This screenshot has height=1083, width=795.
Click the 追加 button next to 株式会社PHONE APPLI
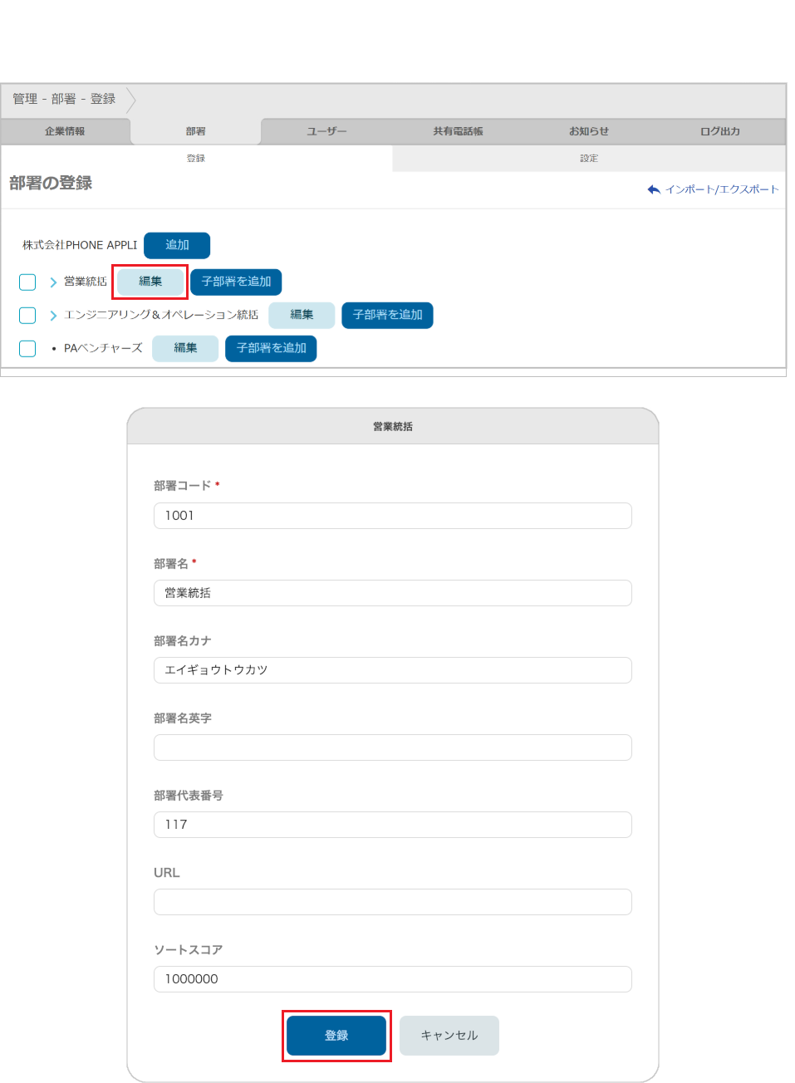pos(175,245)
